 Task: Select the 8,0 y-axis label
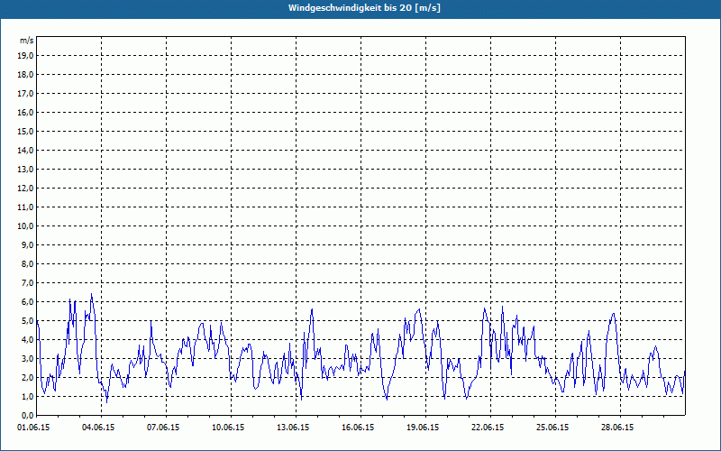(27, 263)
